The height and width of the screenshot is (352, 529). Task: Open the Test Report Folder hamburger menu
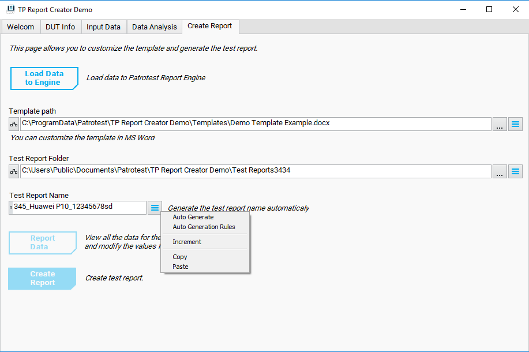[515, 171]
